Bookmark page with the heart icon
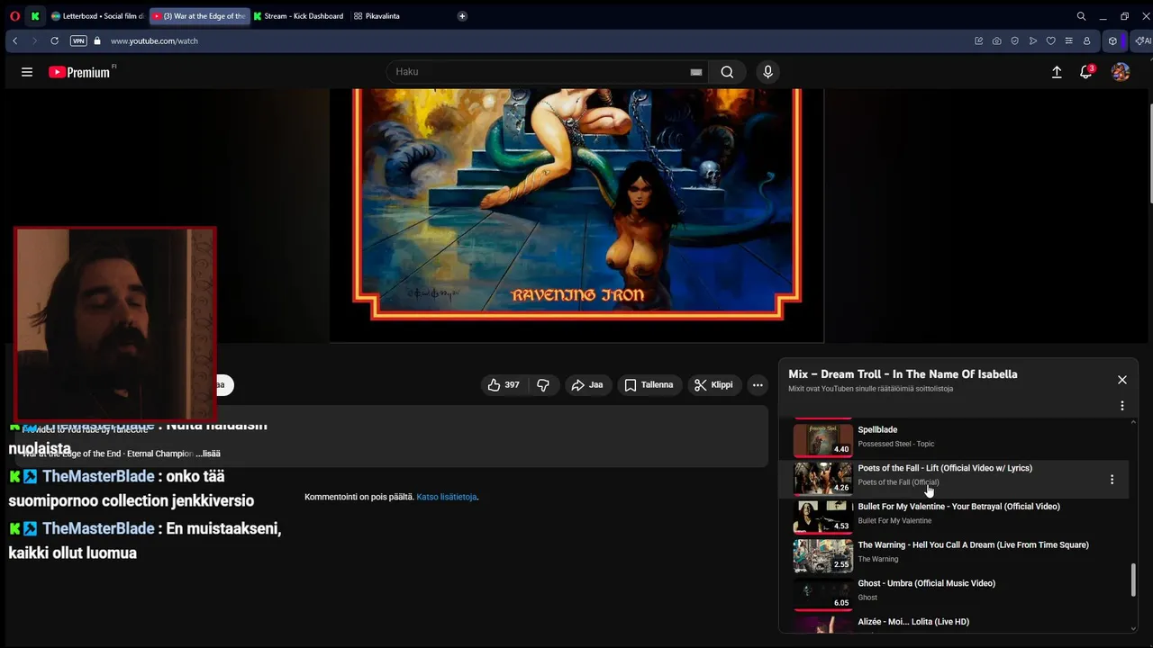Screen dimensions: 1153x648 point(1050,40)
